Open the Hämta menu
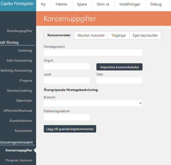Viewport: 171px width, 165px height. point(61,4)
